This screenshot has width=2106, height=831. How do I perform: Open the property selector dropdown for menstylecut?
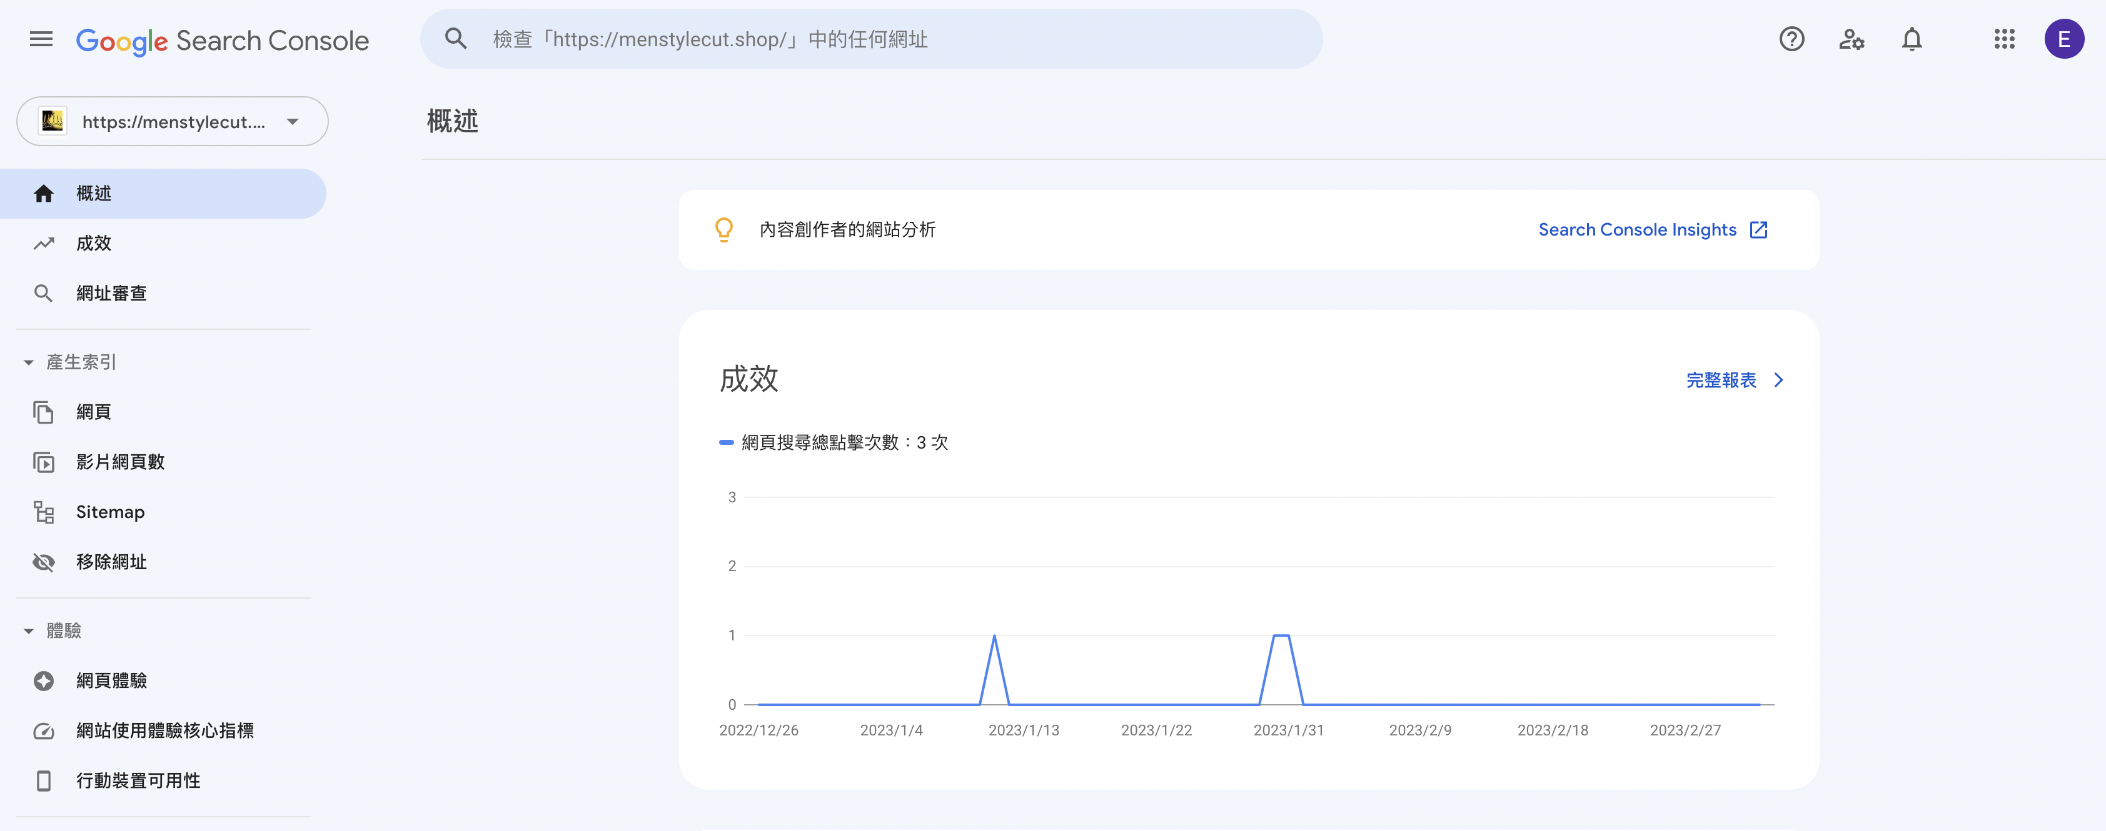(173, 122)
